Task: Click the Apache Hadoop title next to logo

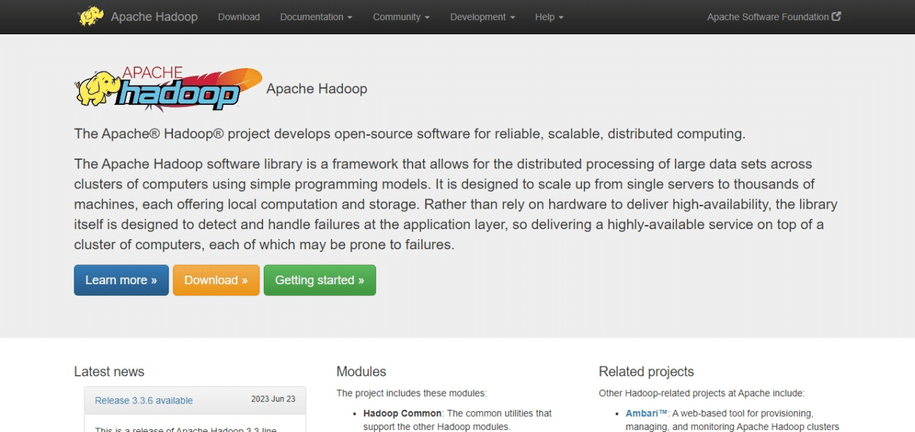Action: click(x=317, y=89)
